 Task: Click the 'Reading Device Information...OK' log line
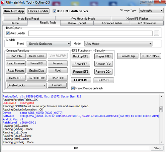[23, 110]
